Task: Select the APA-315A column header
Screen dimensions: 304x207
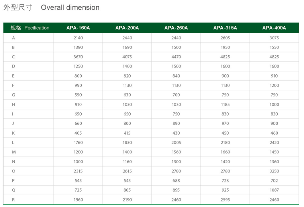Action: [225, 28]
